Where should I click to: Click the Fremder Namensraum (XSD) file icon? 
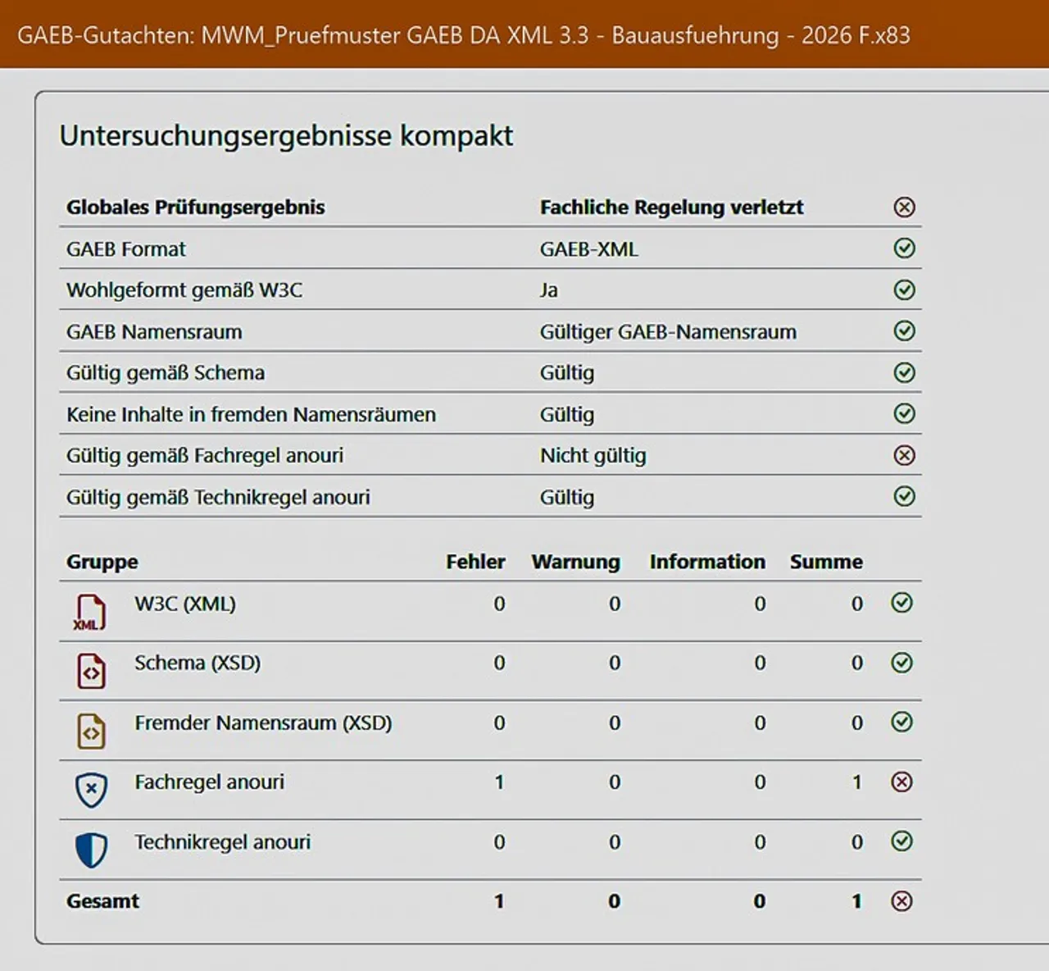(x=91, y=732)
